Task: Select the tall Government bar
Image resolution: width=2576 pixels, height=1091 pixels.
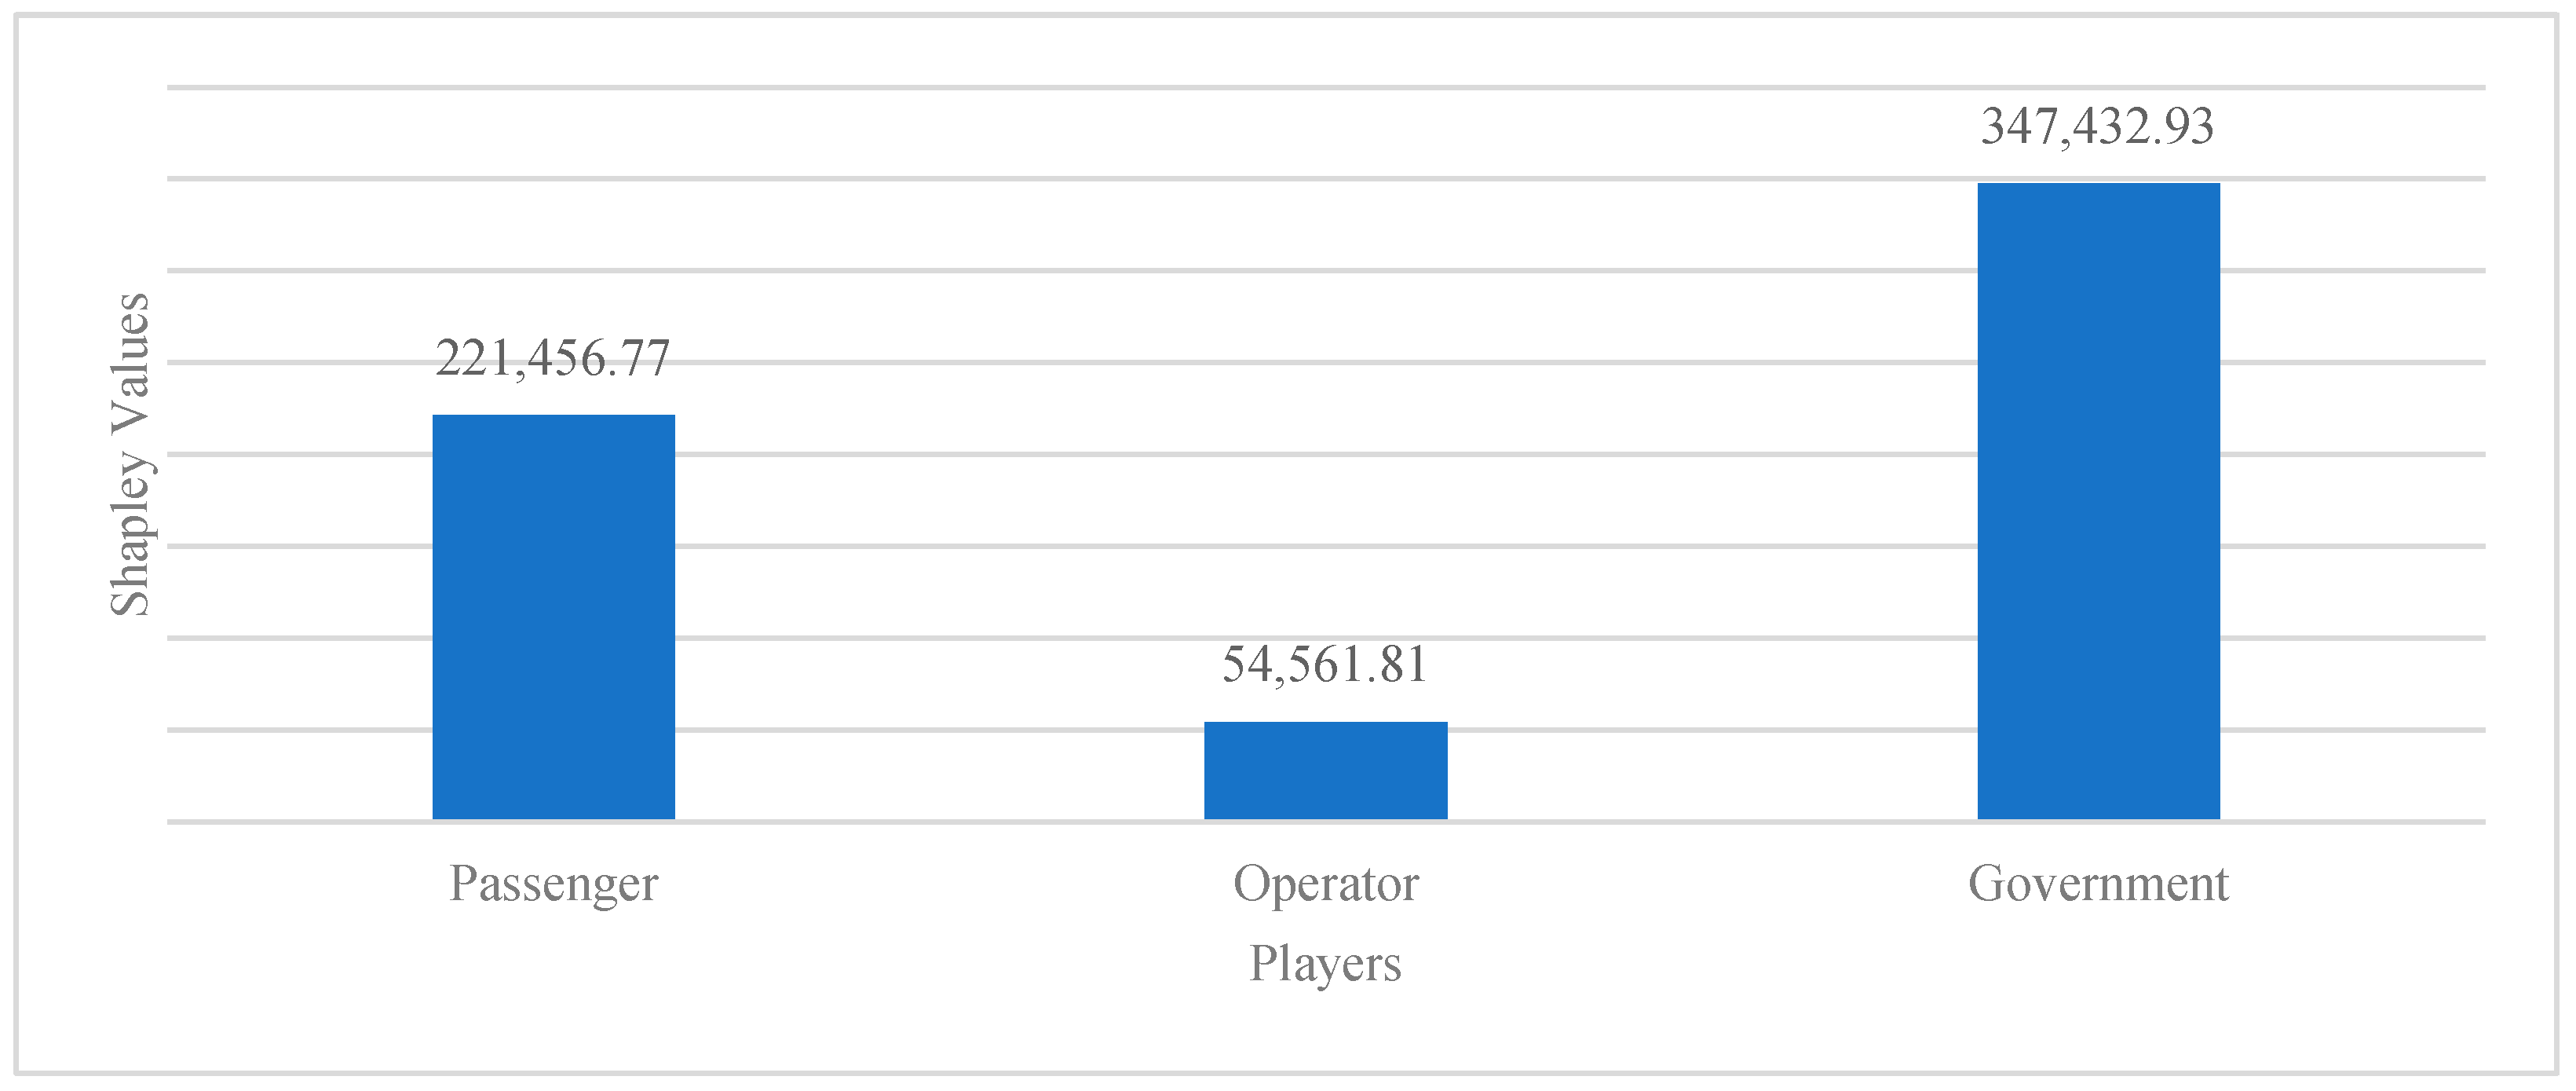Action: (2098, 500)
